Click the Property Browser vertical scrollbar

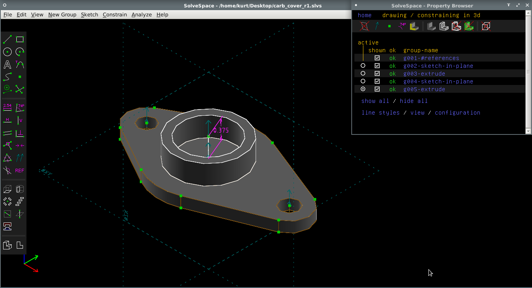tap(528, 72)
